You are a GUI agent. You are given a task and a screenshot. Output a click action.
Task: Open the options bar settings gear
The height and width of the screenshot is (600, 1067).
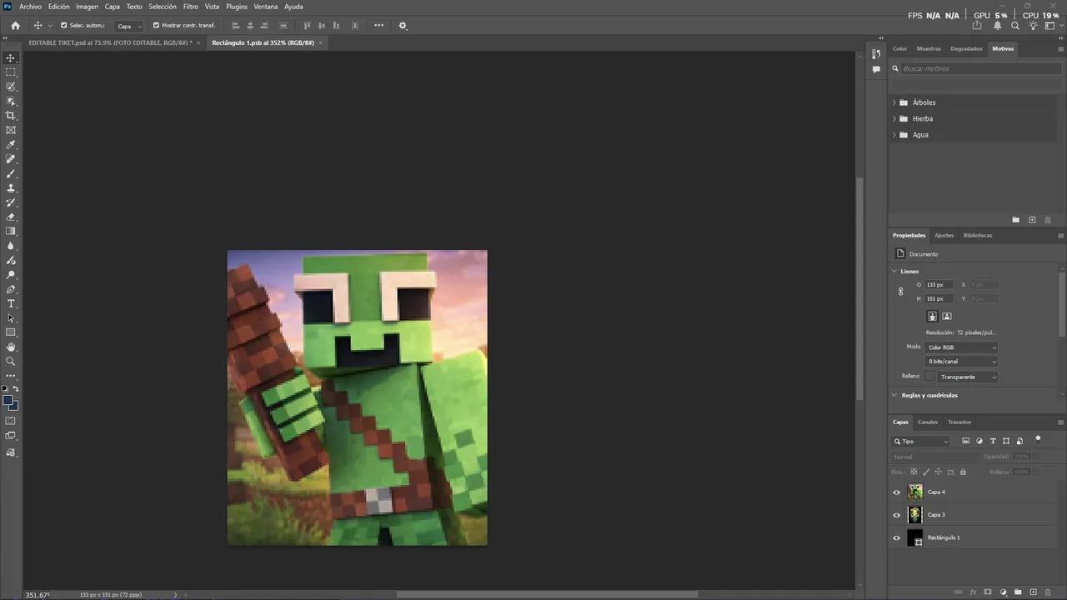(403, 26)
